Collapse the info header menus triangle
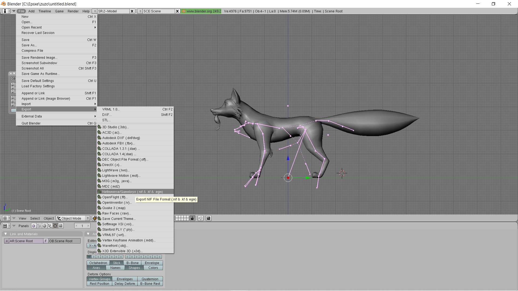Image resolution: width=518 pixels, height=291 pixels. pos(14,11)
